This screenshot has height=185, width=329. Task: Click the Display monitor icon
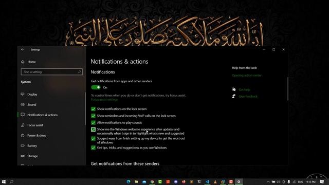(23, 94)
